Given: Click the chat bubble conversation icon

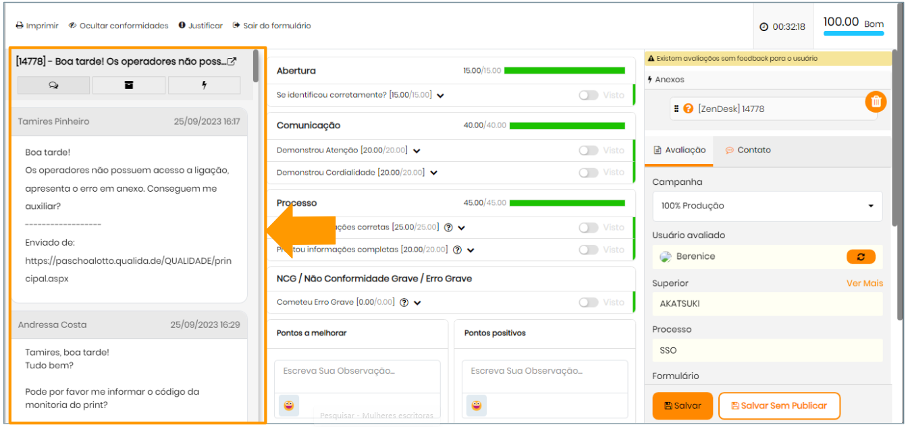Looking at the screenshot, I should (53, 85).
